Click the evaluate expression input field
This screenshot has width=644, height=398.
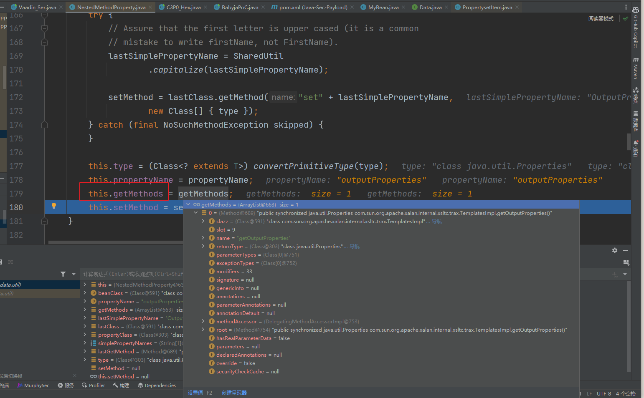tap(133, 274)
